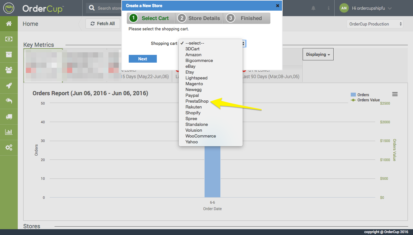413x235 pixels.
Task: Choose Paypal from the cart list
Action: [x=211, y=95]
